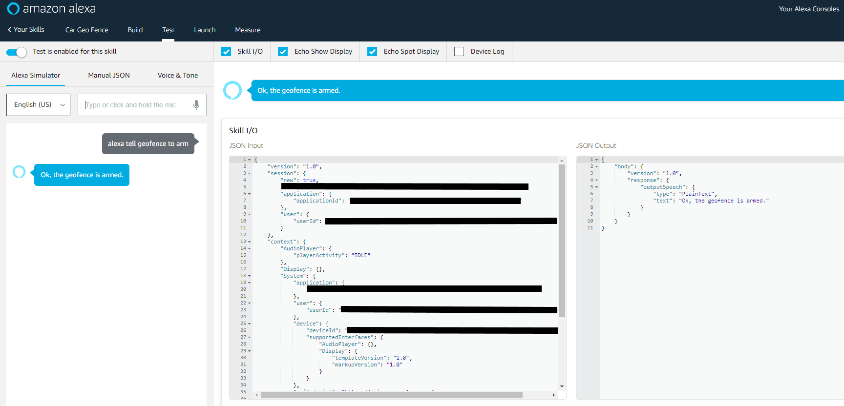Click the "Display": {}, line at line 17
This screenshot has height=406, width=844.
(303, 269)
